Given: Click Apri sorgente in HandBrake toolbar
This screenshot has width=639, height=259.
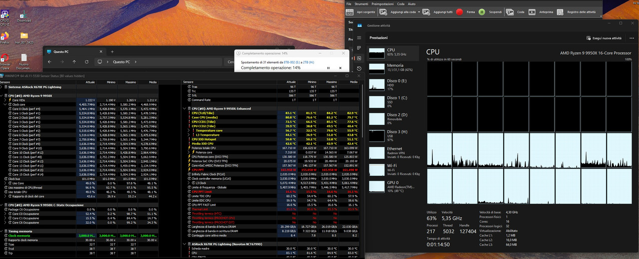Looking at the screenshot, I should (360, 11).
